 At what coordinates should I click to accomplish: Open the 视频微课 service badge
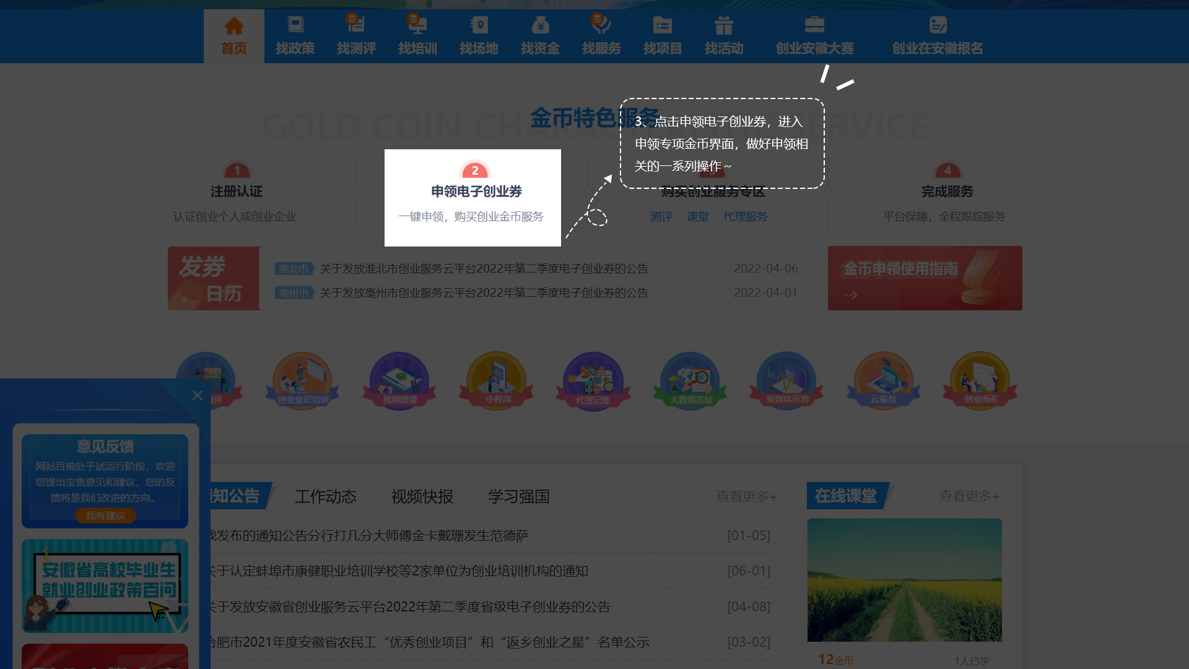(399, 380)
